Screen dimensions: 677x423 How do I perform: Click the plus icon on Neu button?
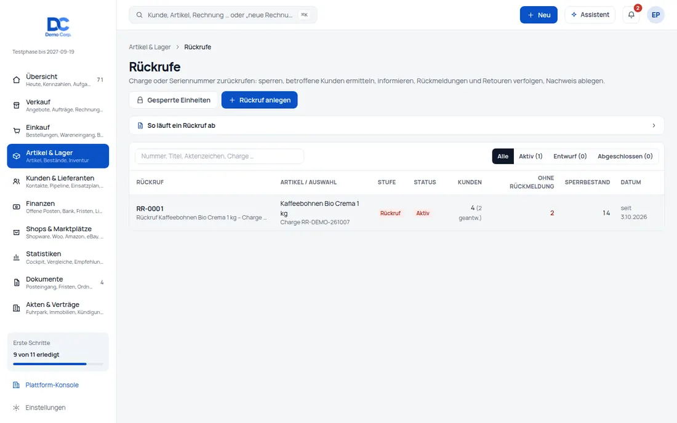tap(531, 15)
